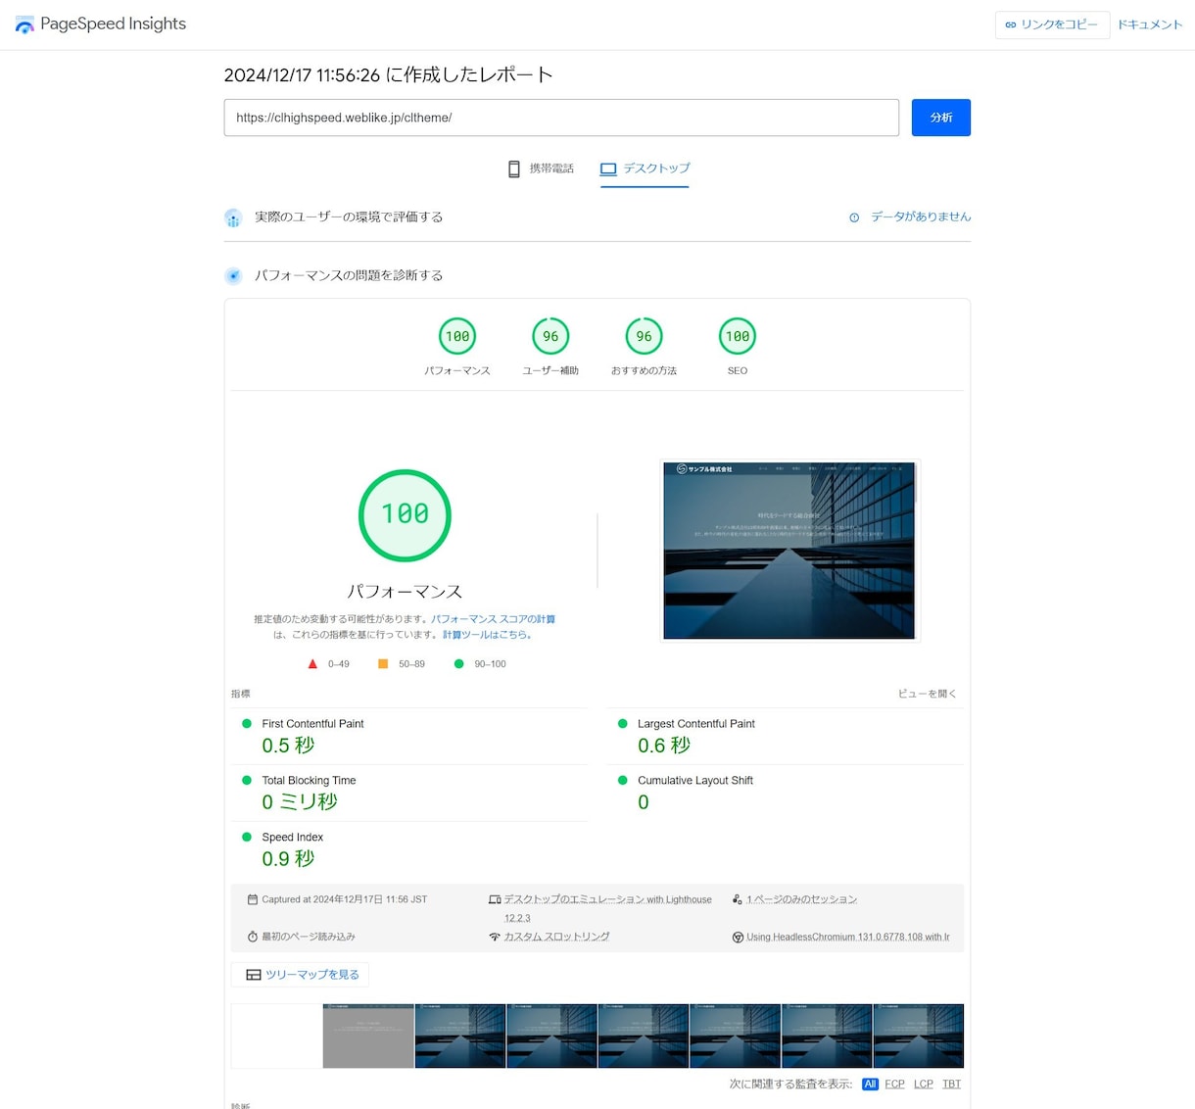
Task: Click the 最初のページ読み込み text
Action: [x=309, y=937]
